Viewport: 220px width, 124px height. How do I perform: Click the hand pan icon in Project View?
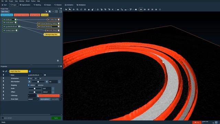pos(49,11)
